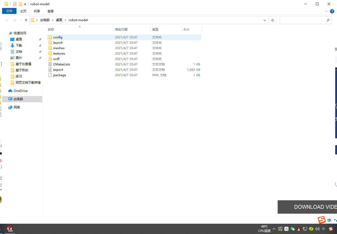The height and width of the screenshot is (234, 337).
Task: Click the XML 文档 type cell
Action: pyautogui.click(x=159, y=75)
